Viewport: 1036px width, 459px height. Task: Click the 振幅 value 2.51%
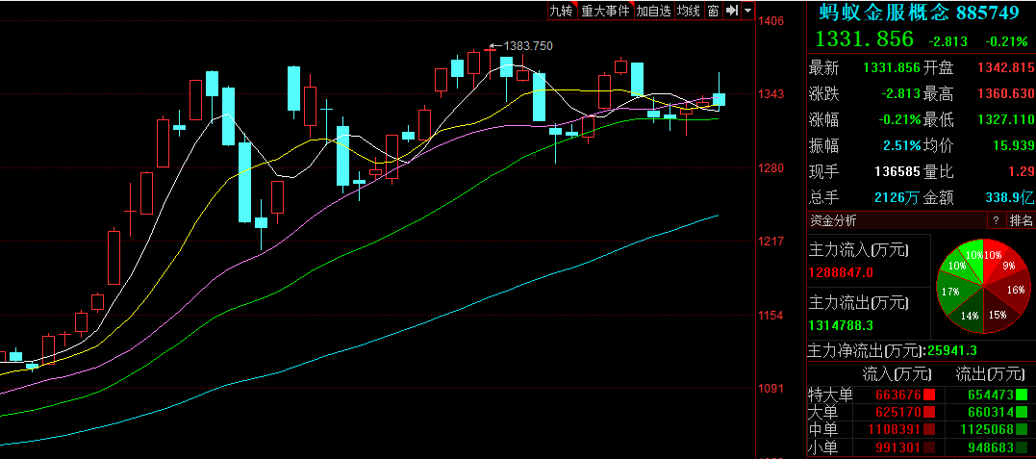pyautogui.click(x=902, y=145)
